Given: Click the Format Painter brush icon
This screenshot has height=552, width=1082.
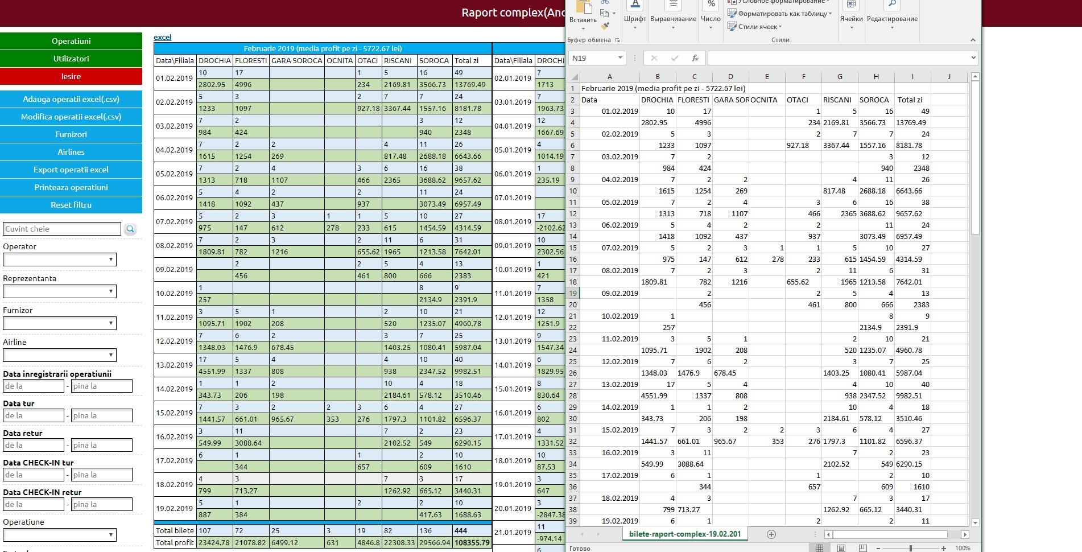Looking at the screenshot, I should [x=605, y=26].
